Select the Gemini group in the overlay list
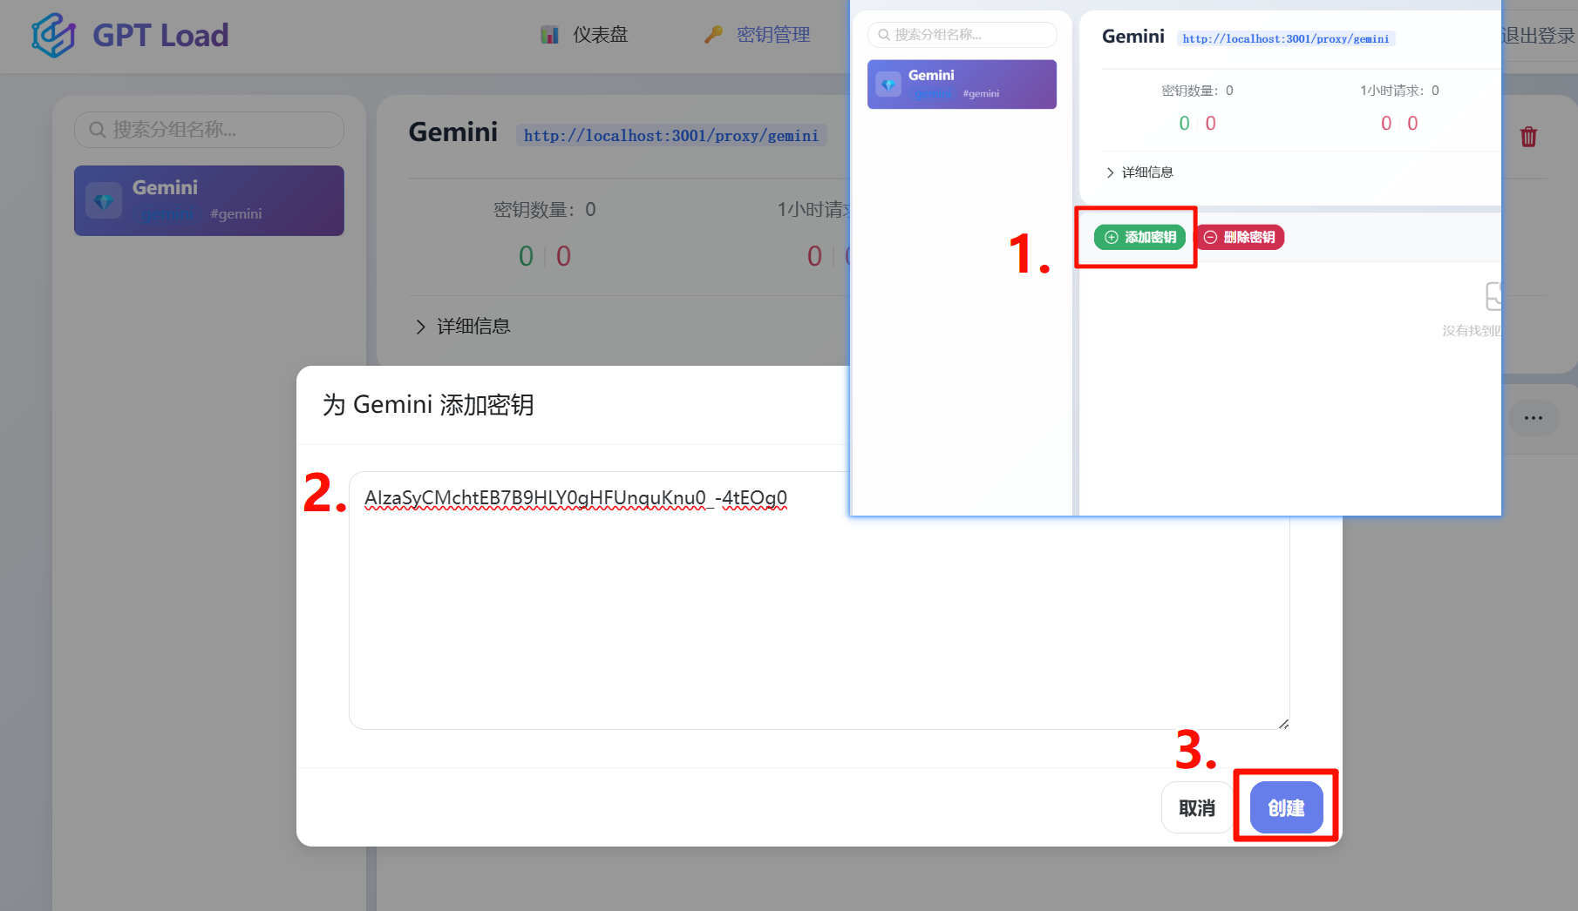 point(961,84)
